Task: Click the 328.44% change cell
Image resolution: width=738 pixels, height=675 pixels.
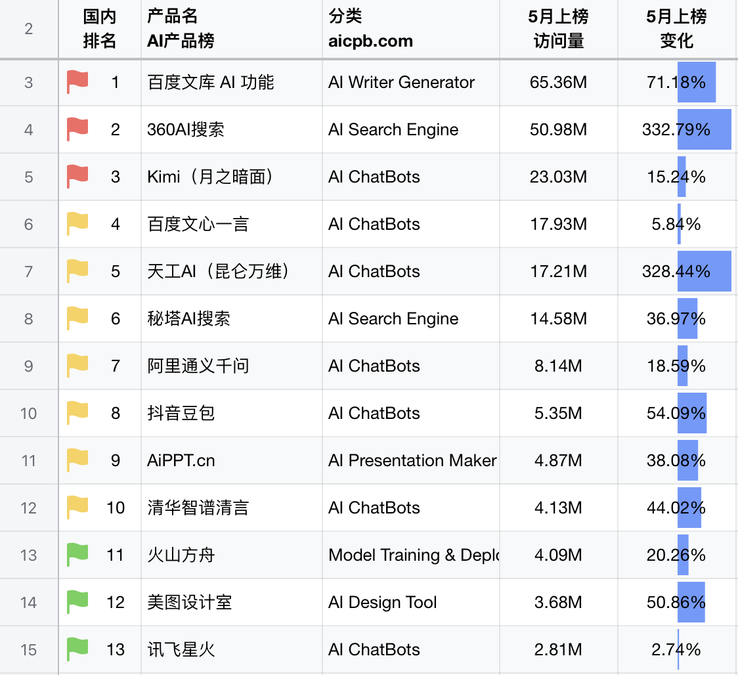Action: 677,272
